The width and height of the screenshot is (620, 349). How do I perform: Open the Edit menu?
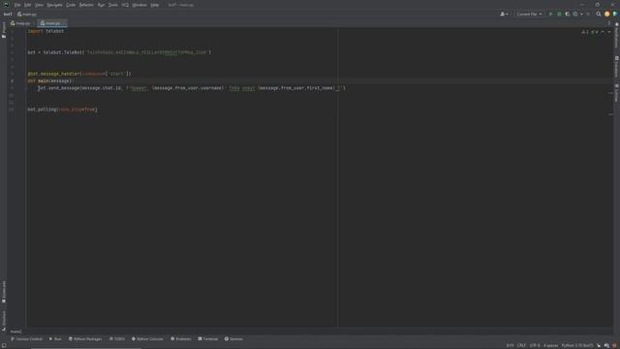tap(28, 5)
